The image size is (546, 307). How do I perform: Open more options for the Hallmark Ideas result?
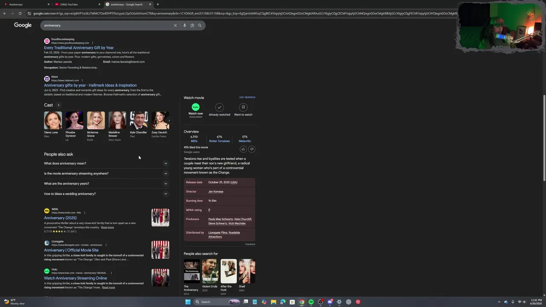coord(82,80)
